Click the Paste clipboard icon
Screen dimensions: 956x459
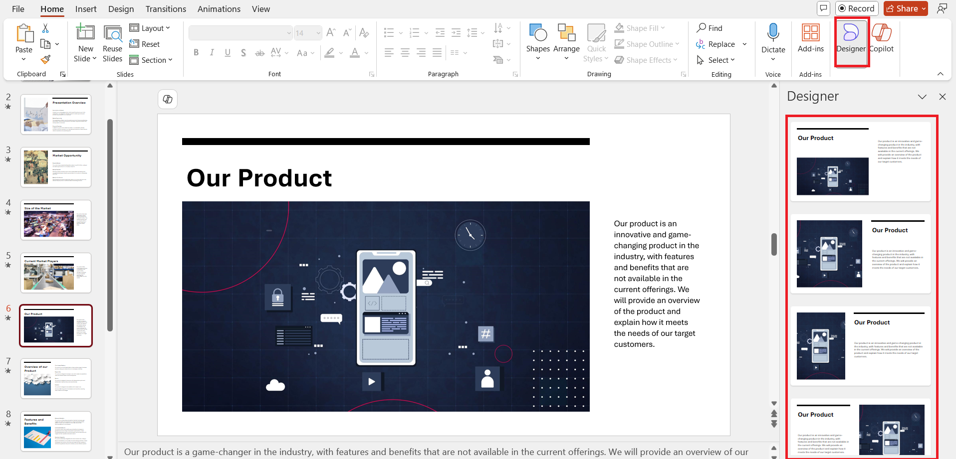[24, 33]
